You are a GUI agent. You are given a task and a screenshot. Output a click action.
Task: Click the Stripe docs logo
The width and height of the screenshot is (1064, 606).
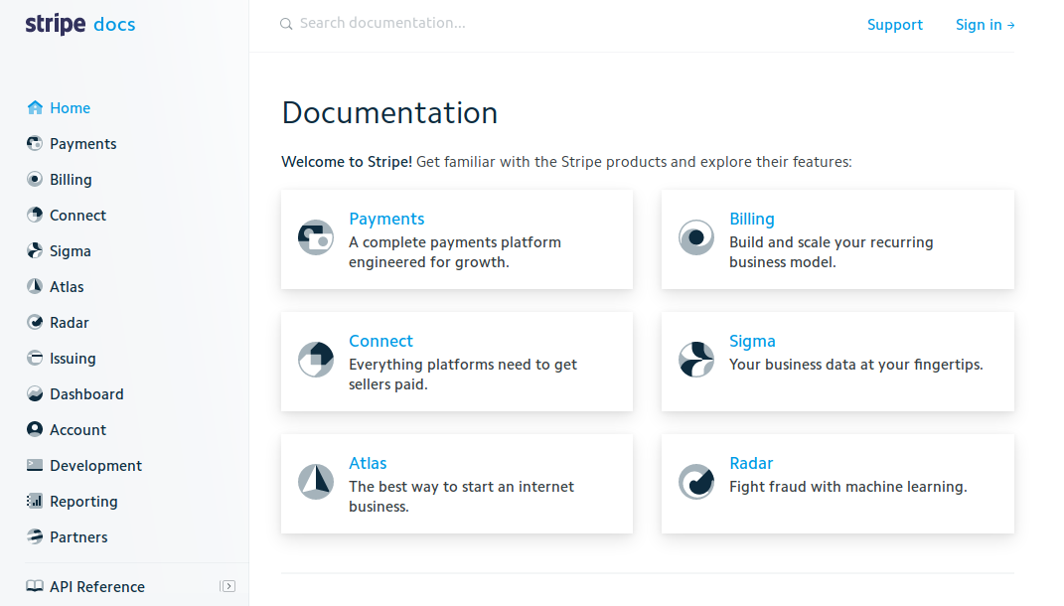(x=80, y=25)
